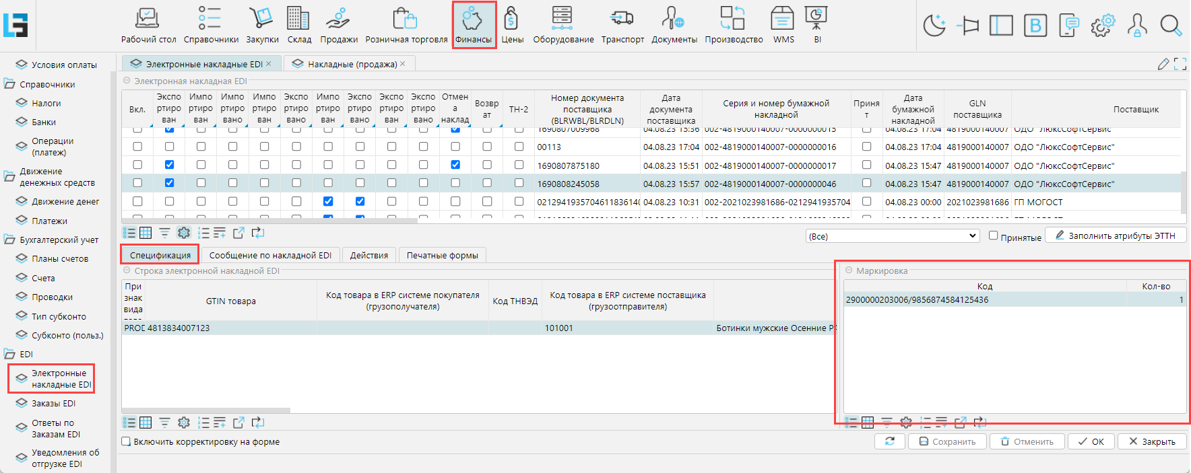Open the (Все) filter dropdown
The image size is (1191, 473).
(892, 236)
